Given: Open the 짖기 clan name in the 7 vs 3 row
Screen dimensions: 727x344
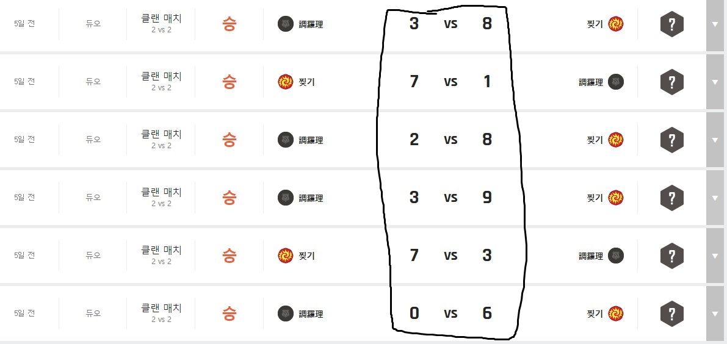Looking at the screenshot, I should [x=306, y=256].
